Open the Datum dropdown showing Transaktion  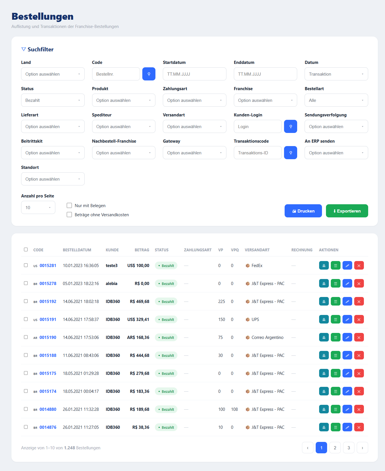pyautogui.click(x=336, y=74)
